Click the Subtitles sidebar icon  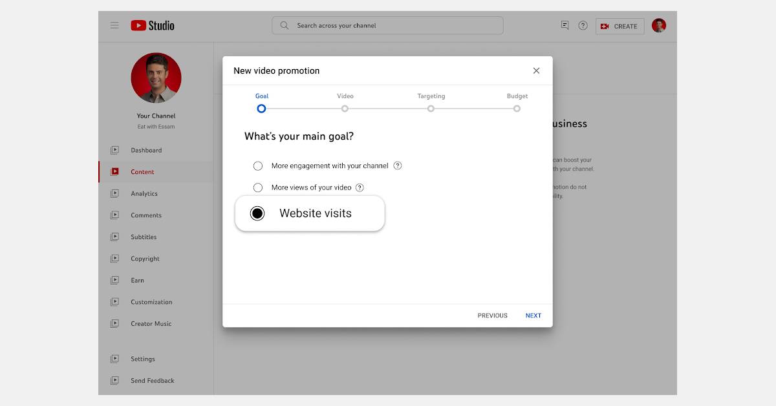point(114,237)
